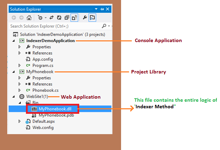220x150 pixels.
Task: Expand Properties under MyPhonebook
Action: point(19,78)
